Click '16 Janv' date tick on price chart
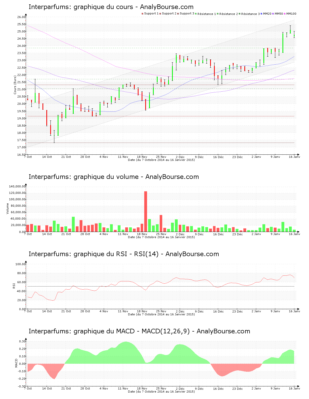 294,157
